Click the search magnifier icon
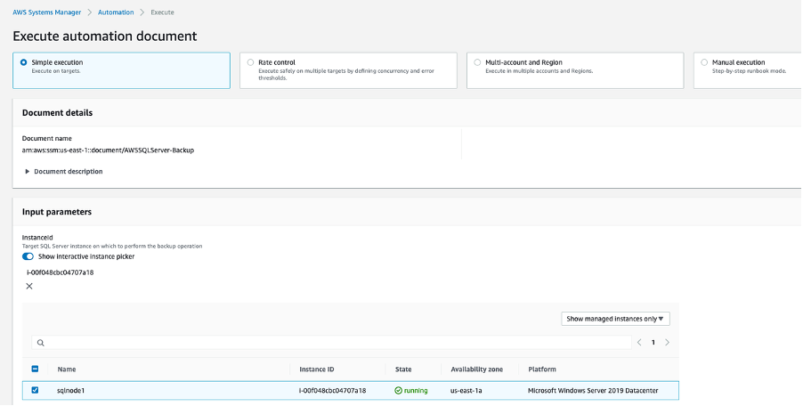Viewport: 803px width, 406px height. (40, 343)
